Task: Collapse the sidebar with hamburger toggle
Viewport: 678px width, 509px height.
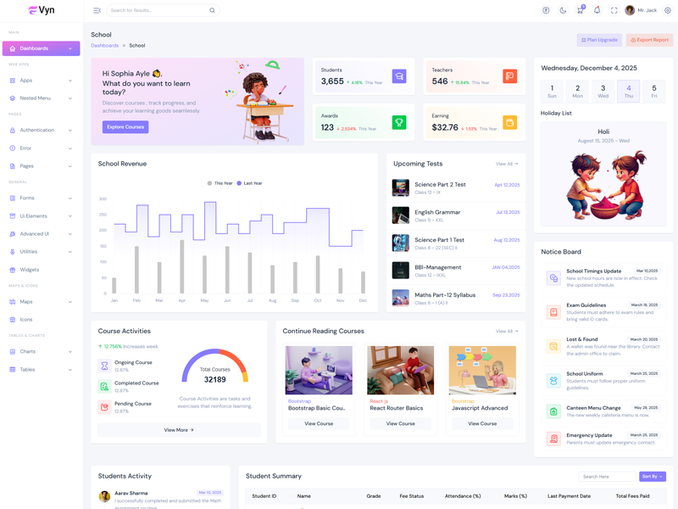Action: point(97,10)
